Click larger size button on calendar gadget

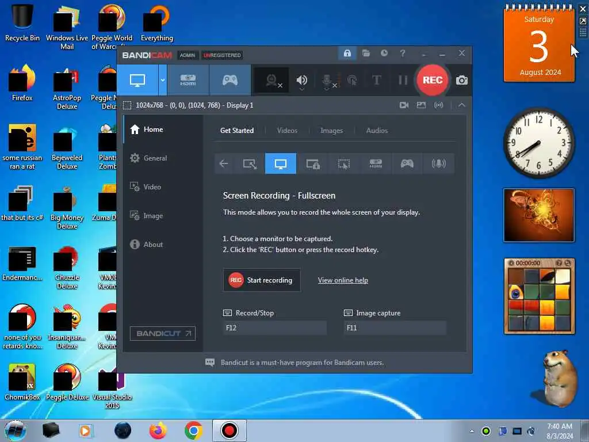point(583,21)
